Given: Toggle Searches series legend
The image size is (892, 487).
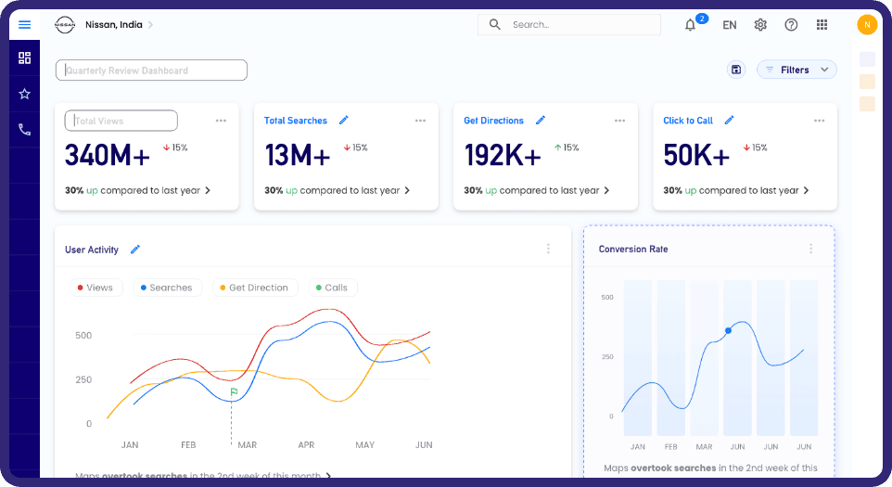Looking at the screenshot, I should pos(167,288).
